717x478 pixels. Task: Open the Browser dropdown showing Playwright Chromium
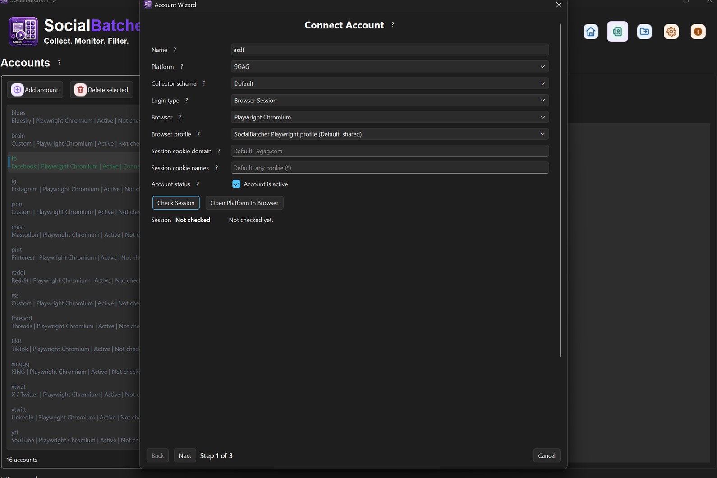390,117
